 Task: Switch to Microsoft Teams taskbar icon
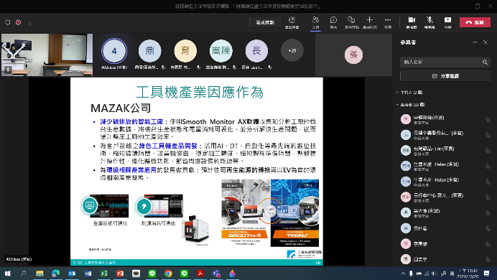216,274
